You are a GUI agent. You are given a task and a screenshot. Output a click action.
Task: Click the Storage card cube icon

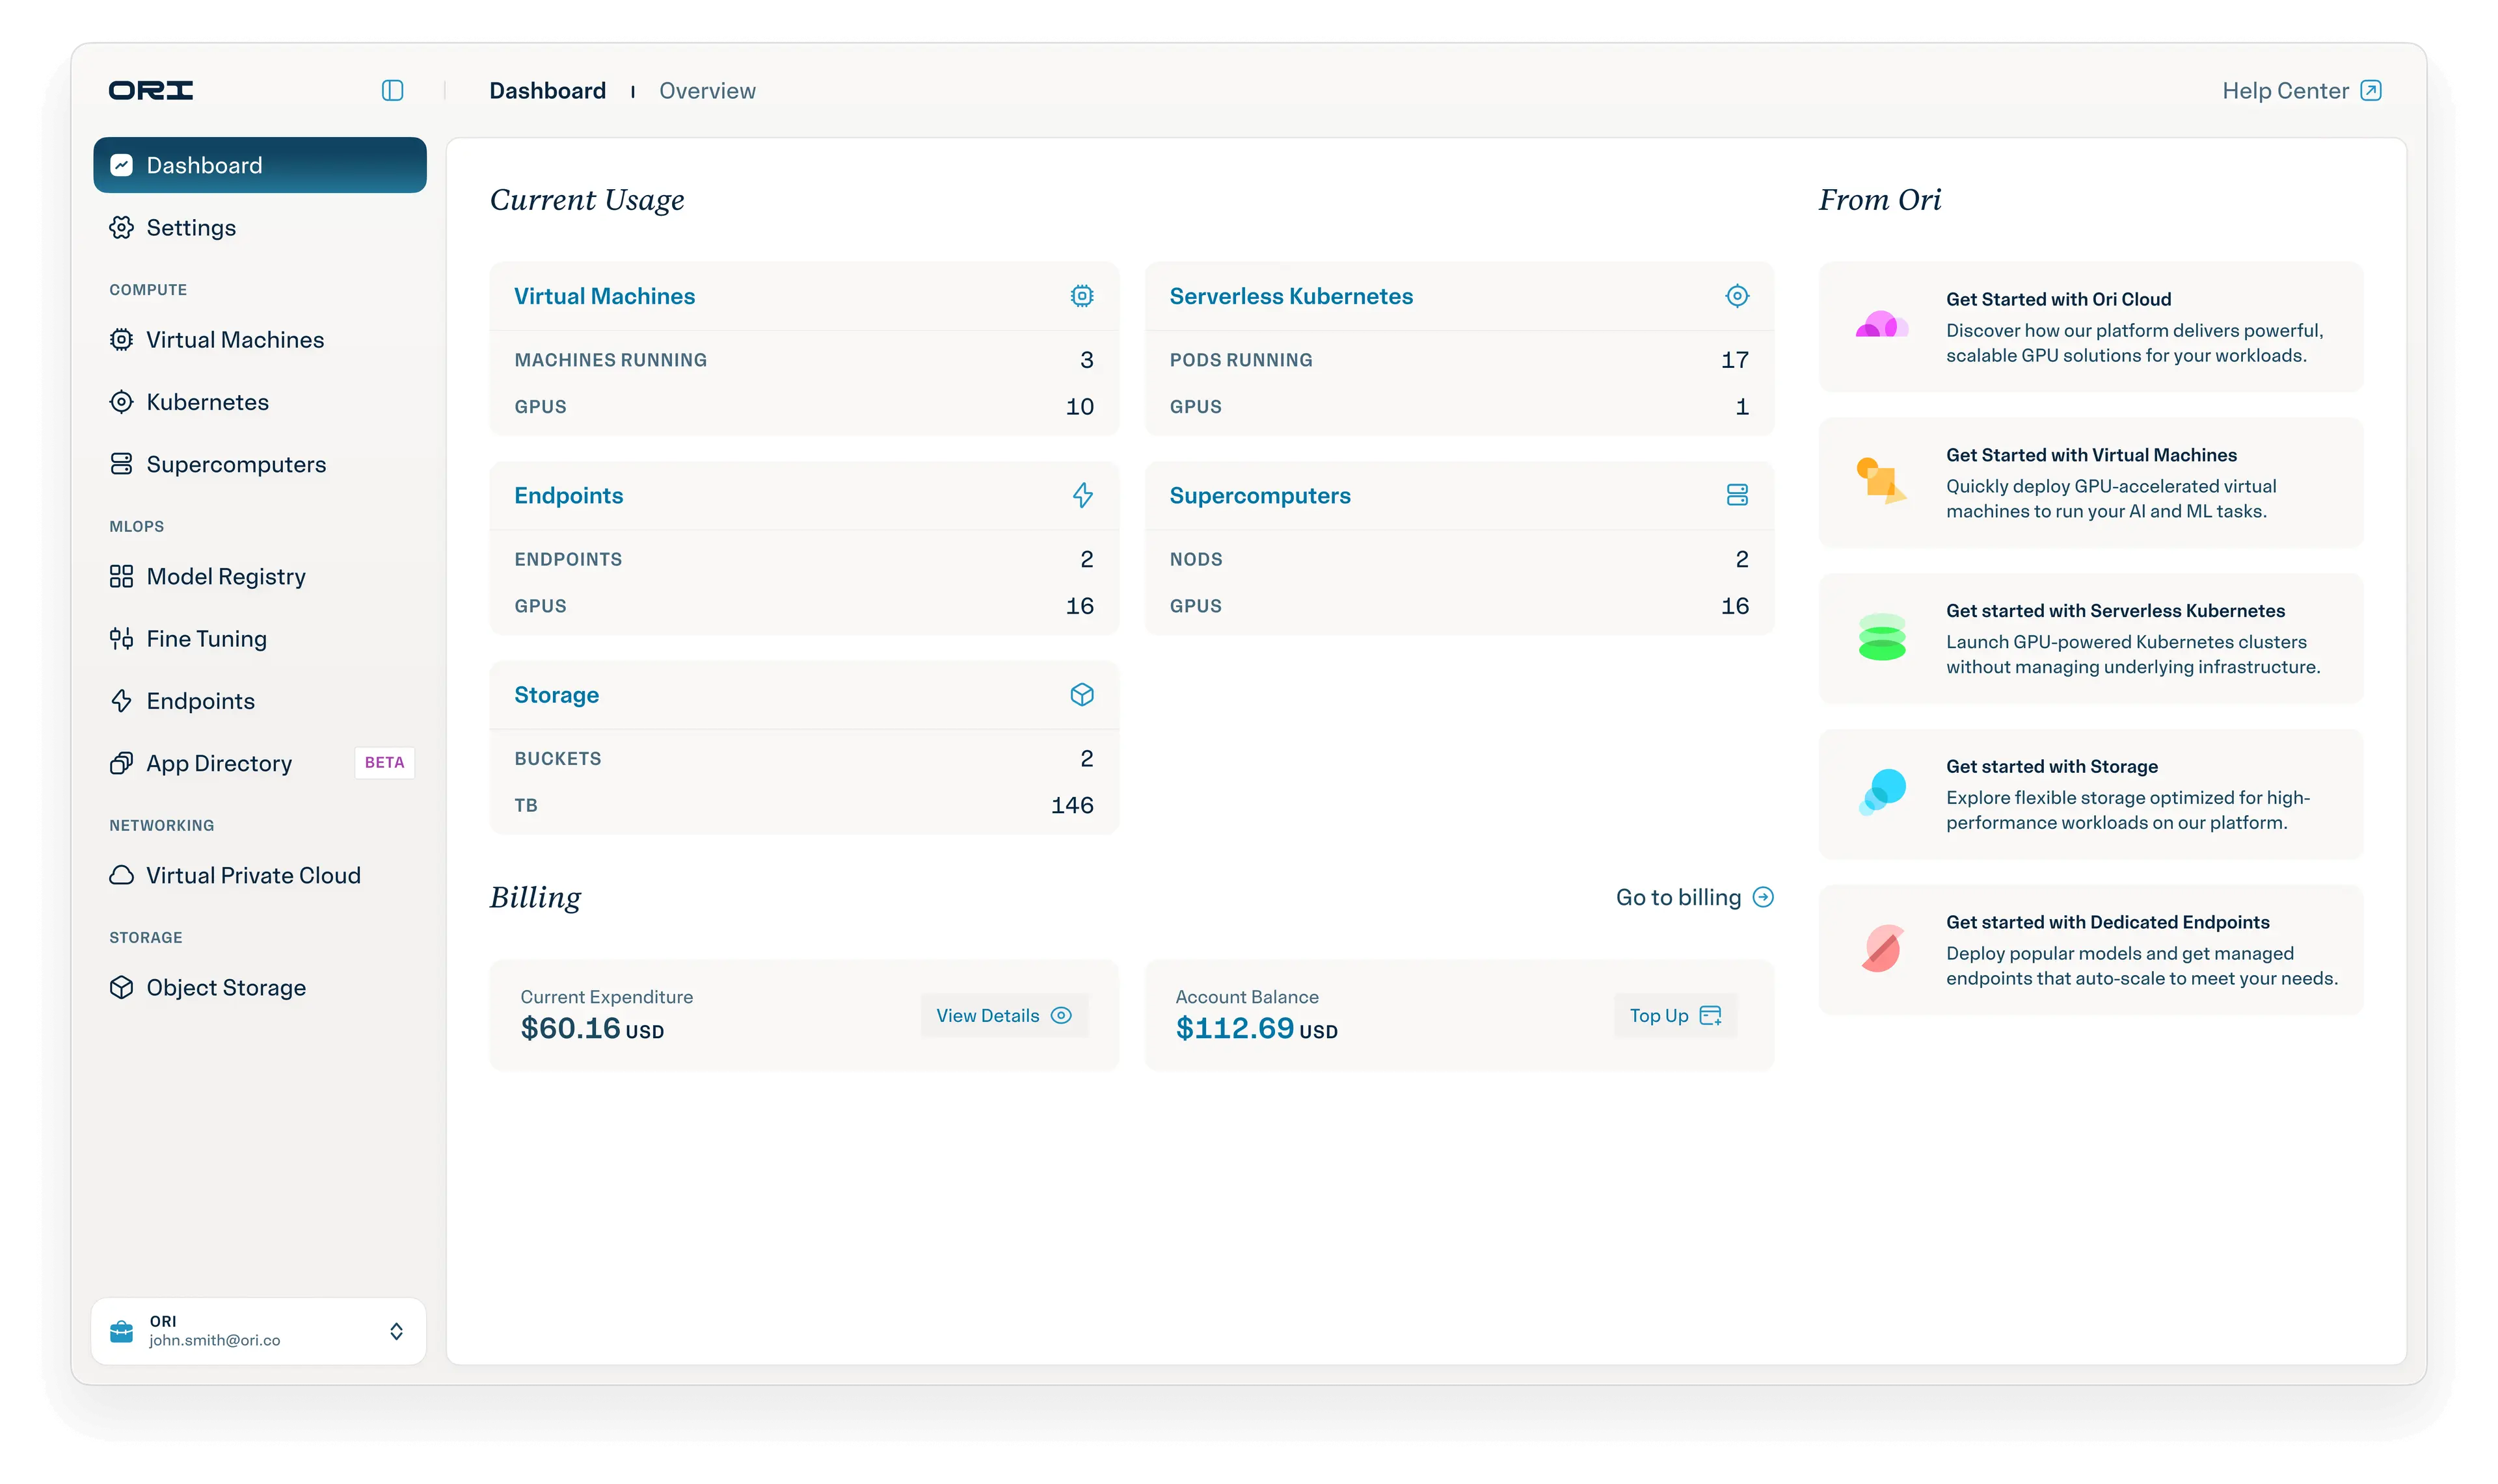point(1082,695)
